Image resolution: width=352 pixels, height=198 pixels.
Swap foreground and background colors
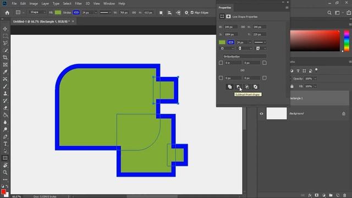[7, 186]
